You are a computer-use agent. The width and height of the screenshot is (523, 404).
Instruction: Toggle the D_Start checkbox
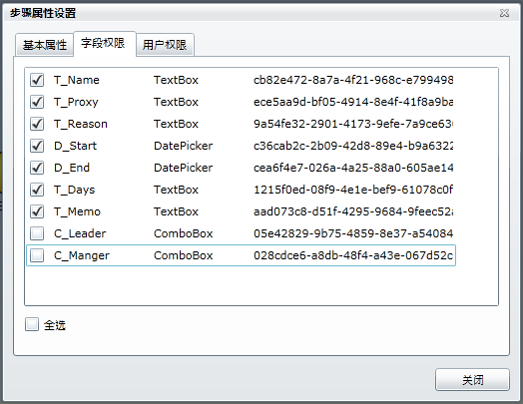click(37, 146)
